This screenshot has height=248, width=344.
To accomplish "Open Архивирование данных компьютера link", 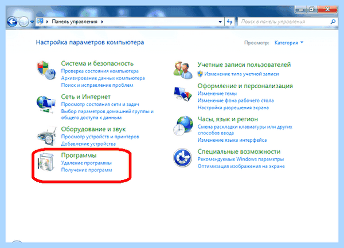I will (103, 78).
